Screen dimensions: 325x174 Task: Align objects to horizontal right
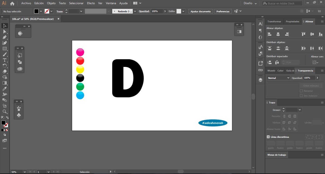(287, 34)
